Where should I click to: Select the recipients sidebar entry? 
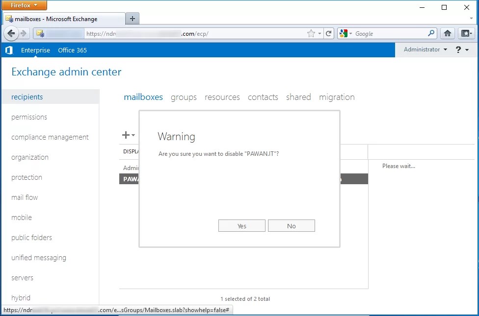click(x=27, y=97)
